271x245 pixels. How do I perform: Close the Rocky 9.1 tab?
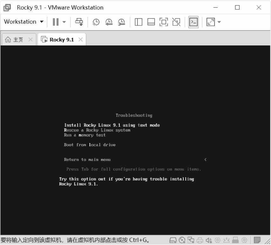(81, 40)
